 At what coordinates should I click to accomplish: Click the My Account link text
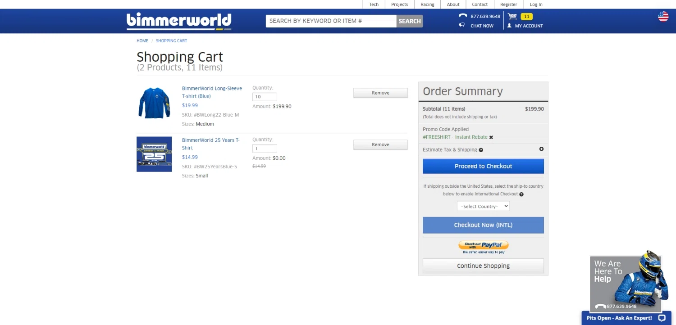tap(529, 26)
